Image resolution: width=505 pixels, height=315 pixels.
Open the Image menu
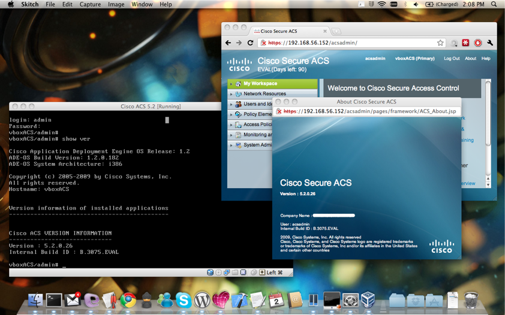point(116,4)
